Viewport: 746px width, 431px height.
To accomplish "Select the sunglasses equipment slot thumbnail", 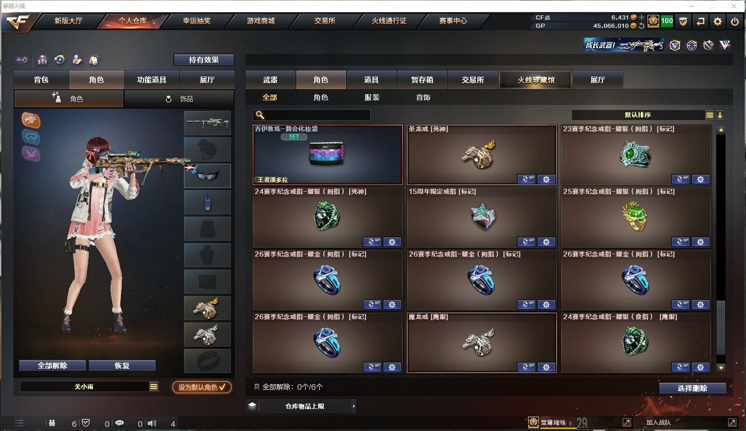I will click(207, 175).
